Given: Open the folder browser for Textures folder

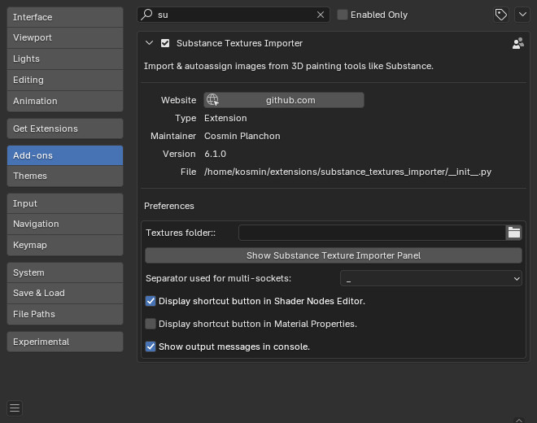Looking at the screenshot, I should click(x=513, y=233).
